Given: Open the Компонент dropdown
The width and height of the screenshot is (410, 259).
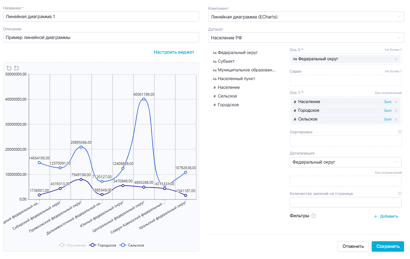Looking at the screenshot, I should click(x=306, y=17).
